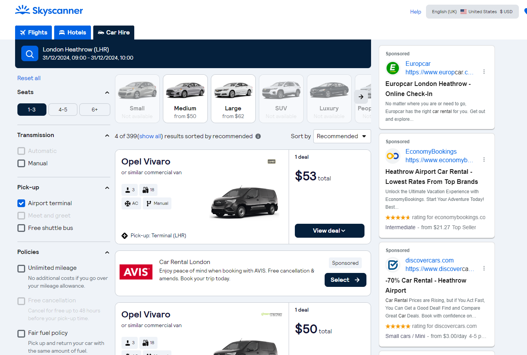Select the 1-3 seats filter

click(32, 110)
